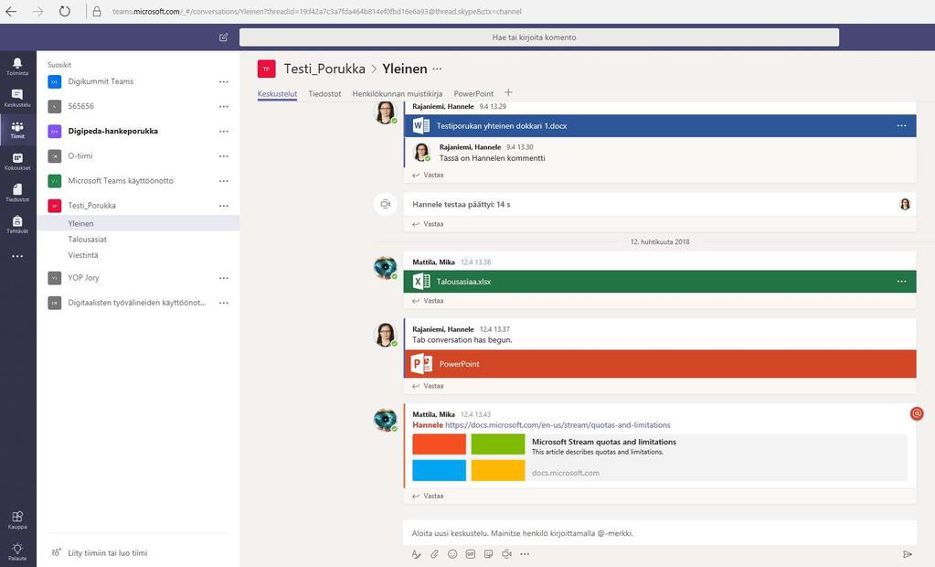Open the Digikummit Teams team
935x567 pixels.
pyautogui.click(x=101, y=81)
